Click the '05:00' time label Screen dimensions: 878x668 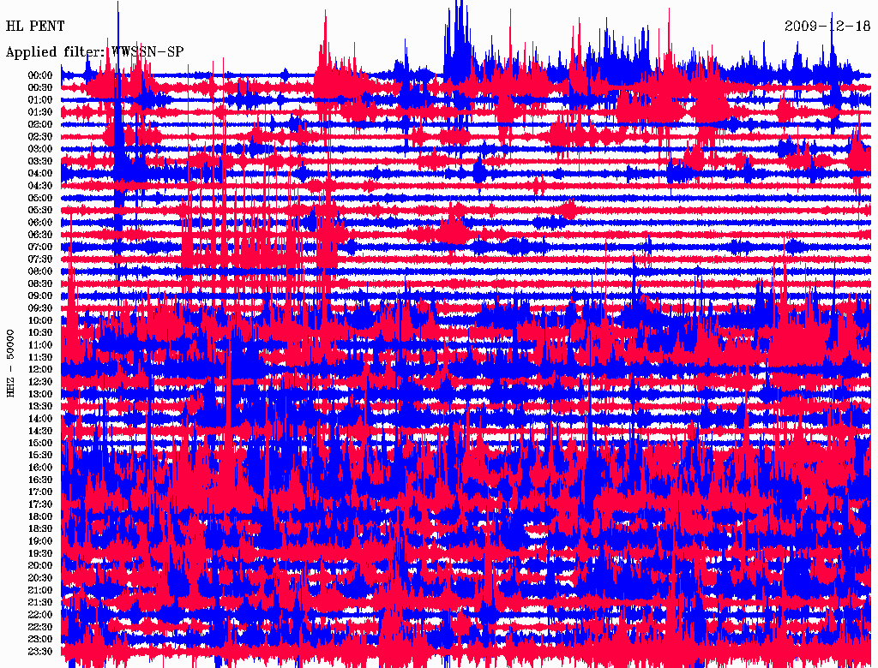click(40, 198)
